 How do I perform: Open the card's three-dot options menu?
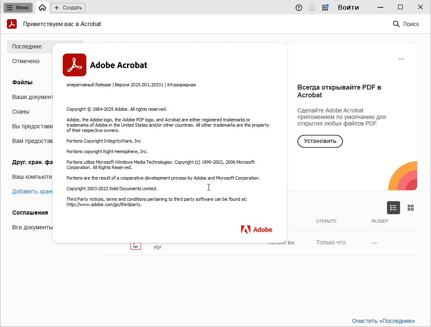pyautogui.click(x=402, y=59)
